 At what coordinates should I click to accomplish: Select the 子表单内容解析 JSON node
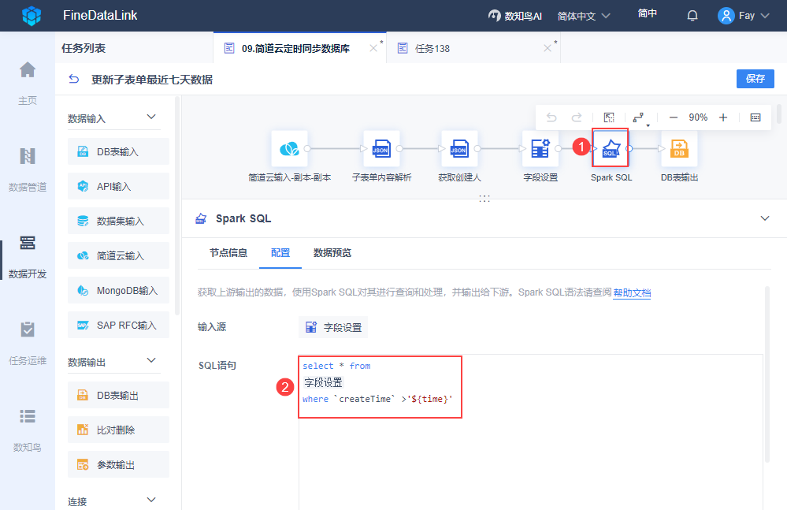point(381,148)
